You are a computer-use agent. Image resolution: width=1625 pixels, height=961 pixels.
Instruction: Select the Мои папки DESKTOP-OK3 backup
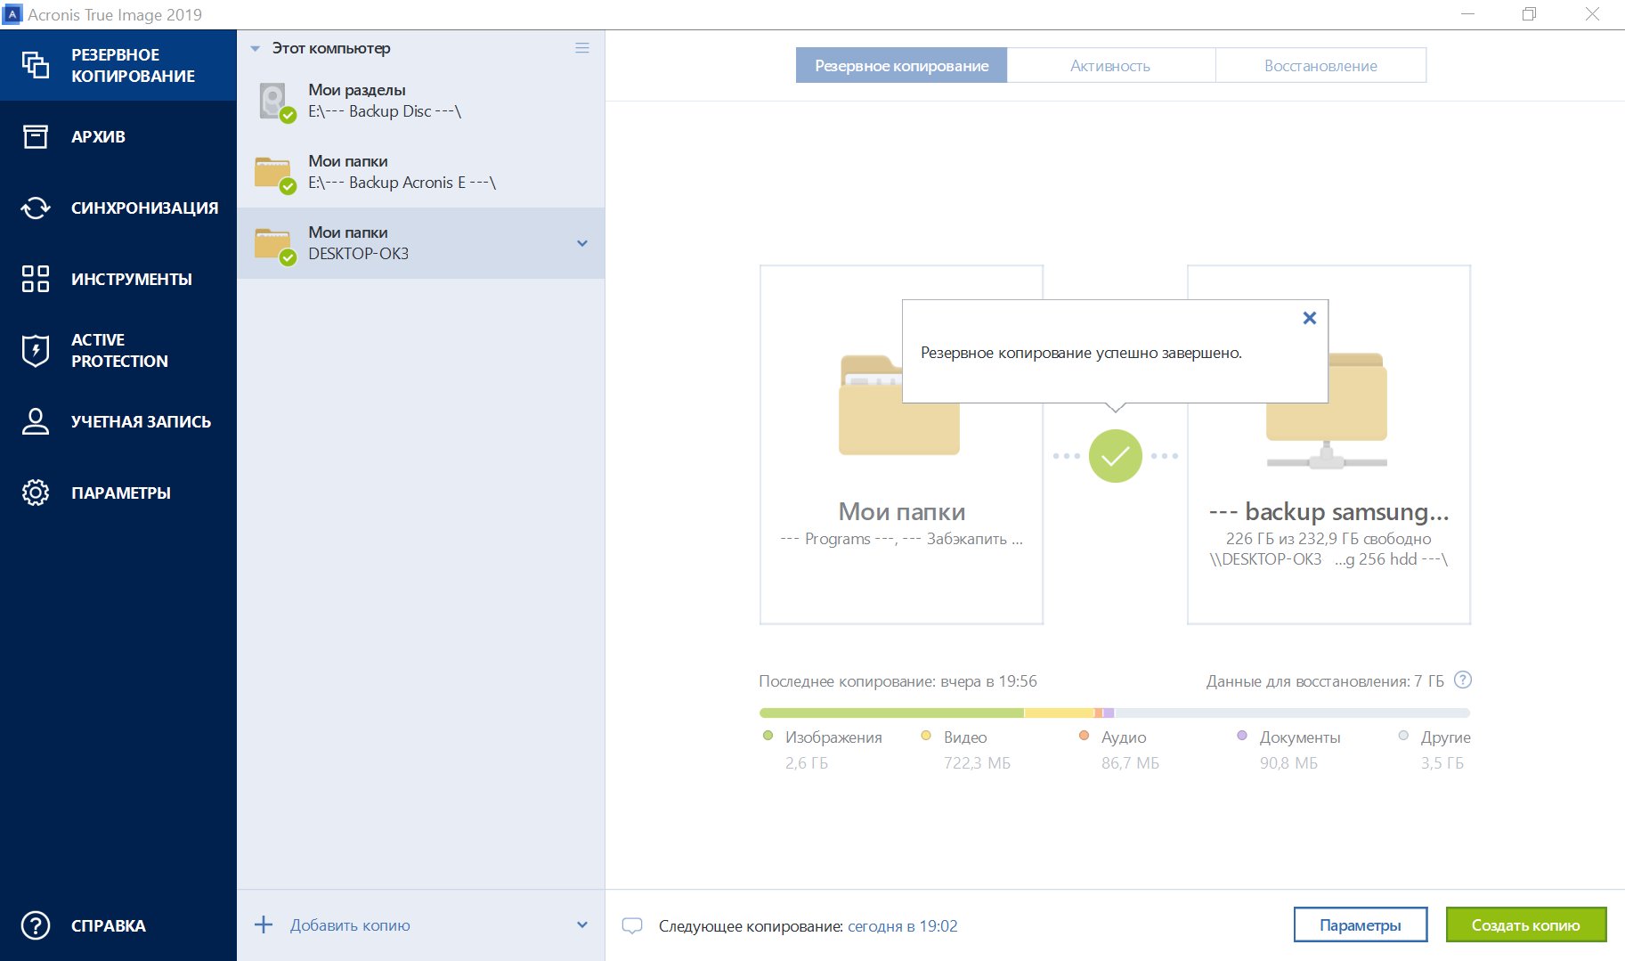420,243
